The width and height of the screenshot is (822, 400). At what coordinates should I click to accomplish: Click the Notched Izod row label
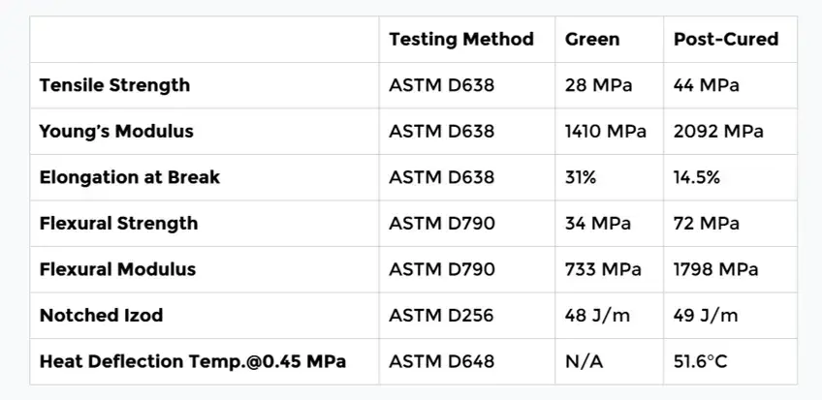101,316
